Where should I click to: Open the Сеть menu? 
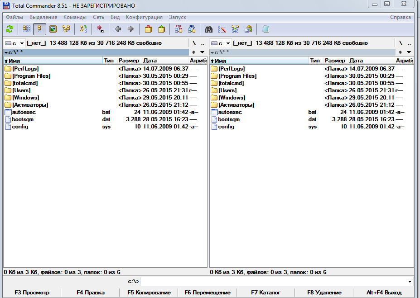click(98, 17)
